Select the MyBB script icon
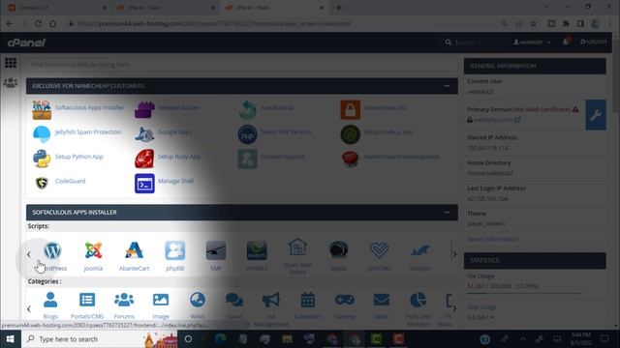Screen dimensions: 620x348 (x=338, y=250)
